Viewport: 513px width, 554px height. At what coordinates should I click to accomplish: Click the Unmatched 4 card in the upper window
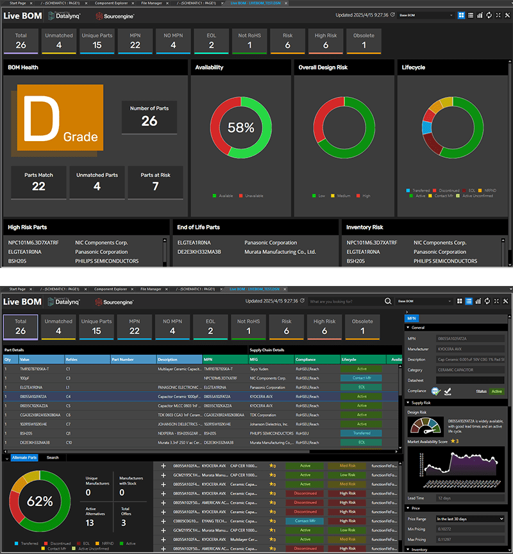pyautogui.click(x=59, y=41)
